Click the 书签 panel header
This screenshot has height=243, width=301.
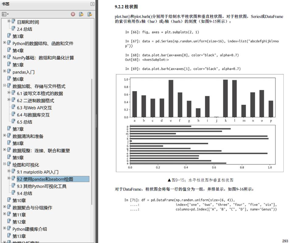click(5, 4)
